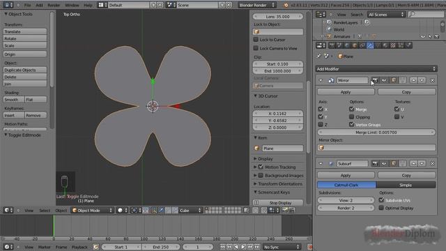446x251 pixels.
Task: Open the File menu
Action: pos(27,5)
